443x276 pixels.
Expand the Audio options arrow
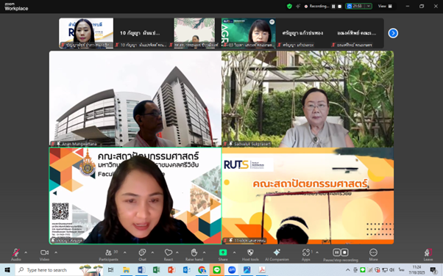click(26, 253)
